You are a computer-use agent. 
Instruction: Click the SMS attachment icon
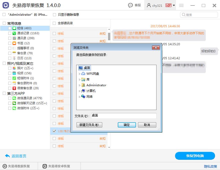coord(14,78)
